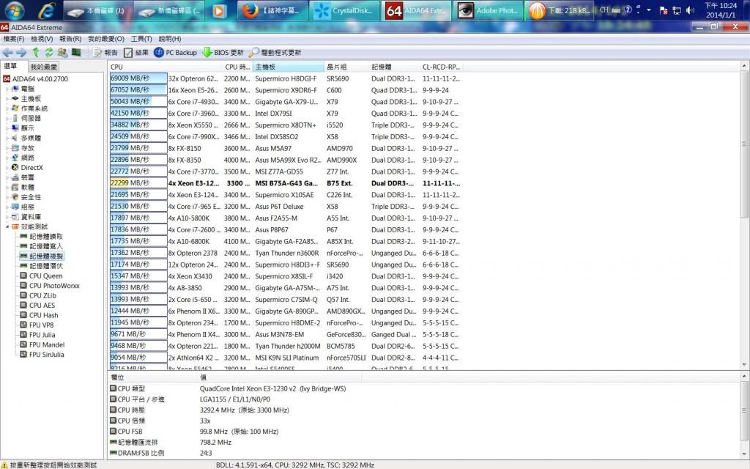The width and height of the screenshot is (750, 469).
Task: Open CPU PhotoWorxx benchmark
Action: [x=49, y=286]
